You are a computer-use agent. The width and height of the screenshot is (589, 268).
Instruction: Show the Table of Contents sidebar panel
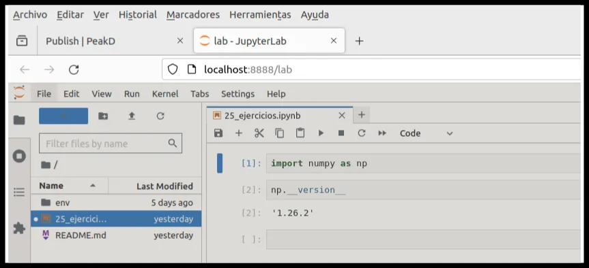[19, 192]
